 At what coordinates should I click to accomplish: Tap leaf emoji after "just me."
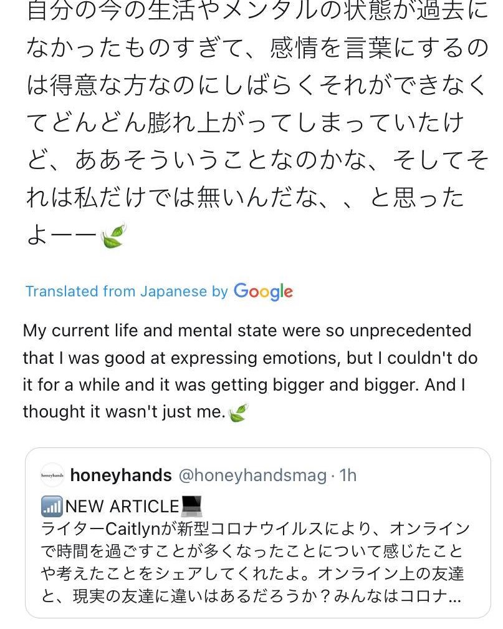tap(238, 412)
